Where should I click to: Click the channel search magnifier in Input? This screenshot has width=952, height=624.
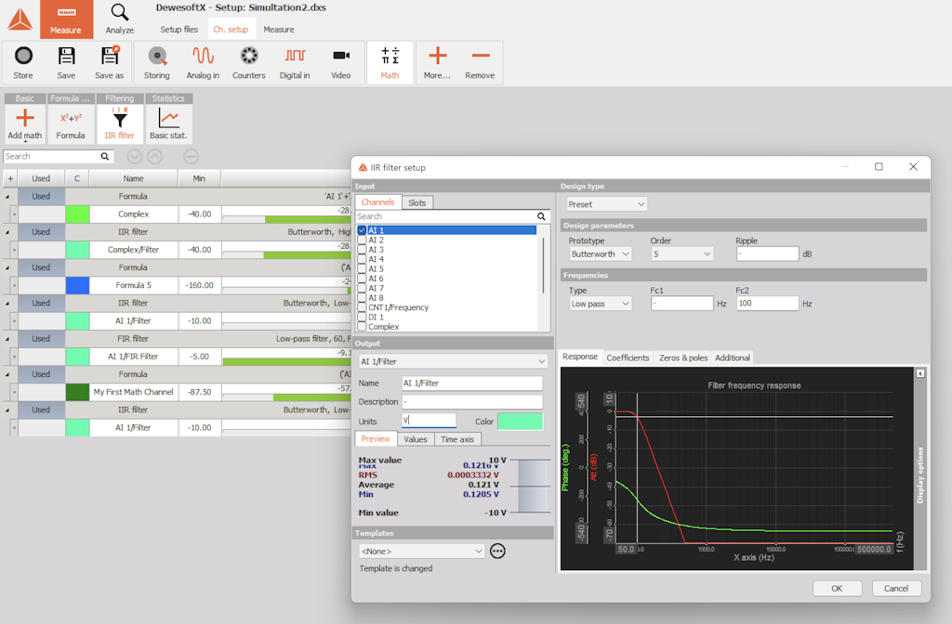tap(541, 216)
